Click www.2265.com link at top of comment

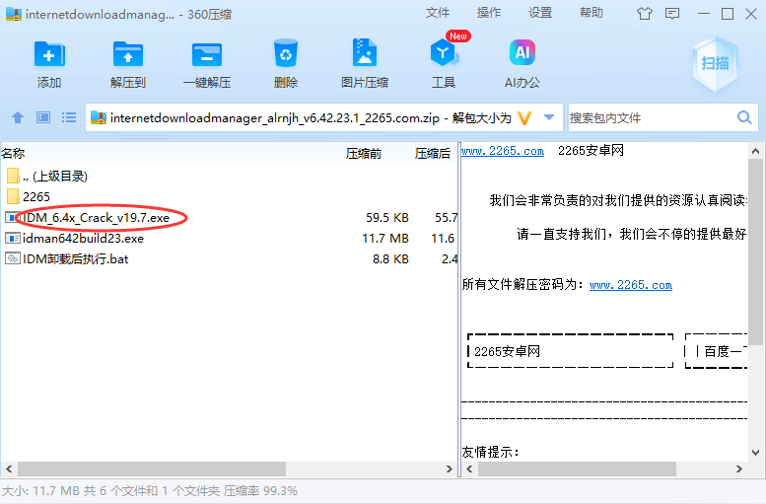coord(503,151)
